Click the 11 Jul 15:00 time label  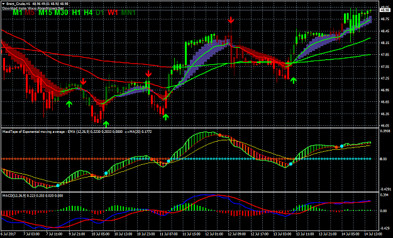coord(191,234)
